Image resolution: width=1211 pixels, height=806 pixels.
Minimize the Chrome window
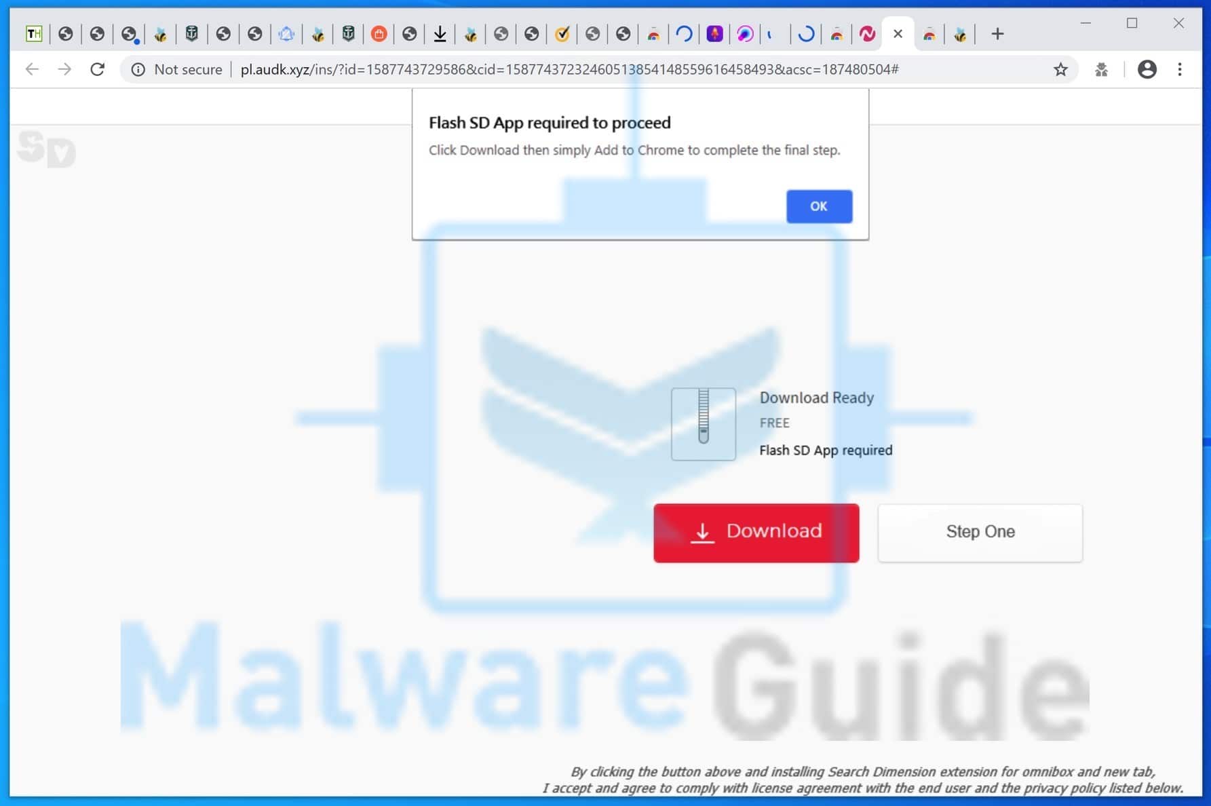coord(1085,23)
